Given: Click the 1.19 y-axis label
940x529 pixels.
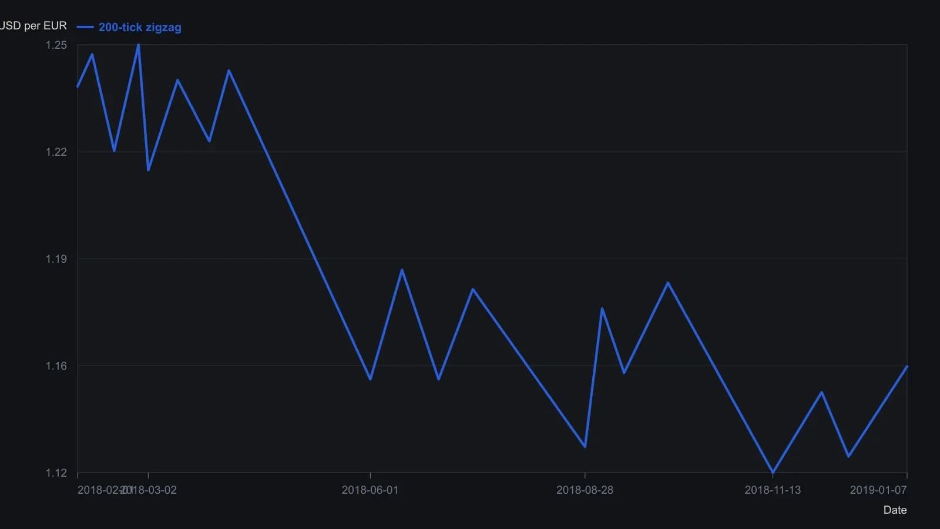Looking at the screenshot, I should [56, 259].
